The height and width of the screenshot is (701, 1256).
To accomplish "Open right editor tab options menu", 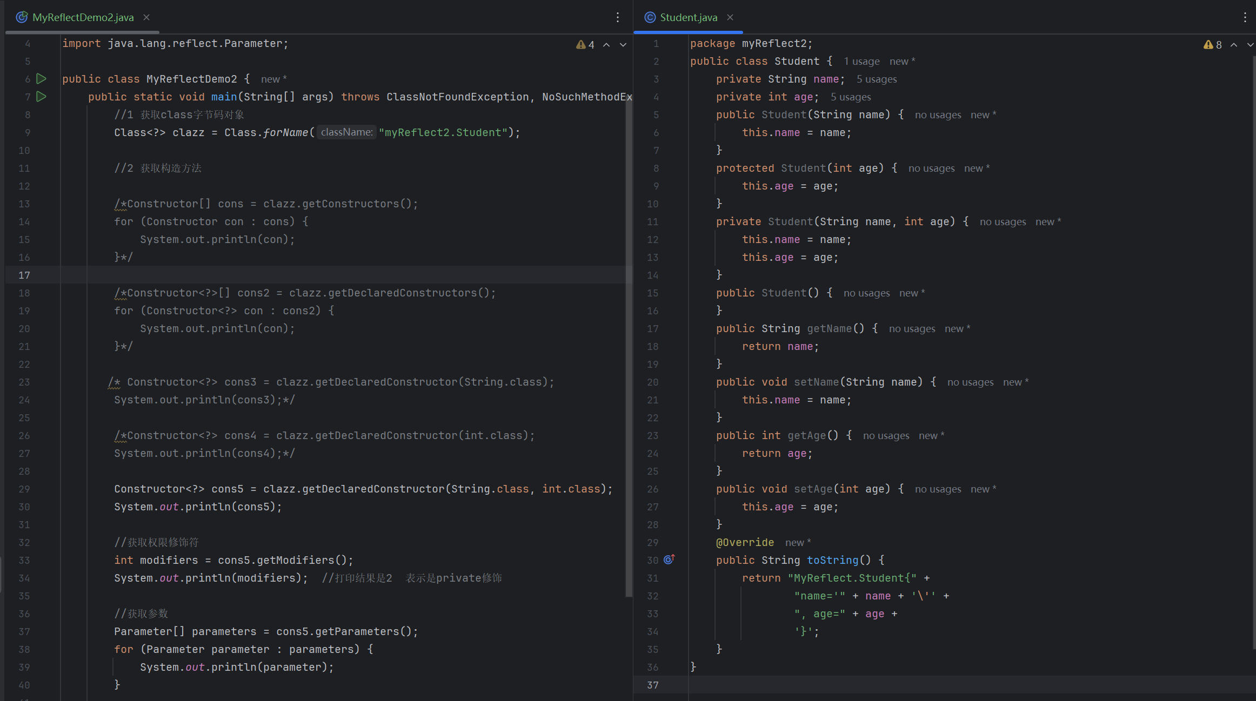I will click(1245, 17).
